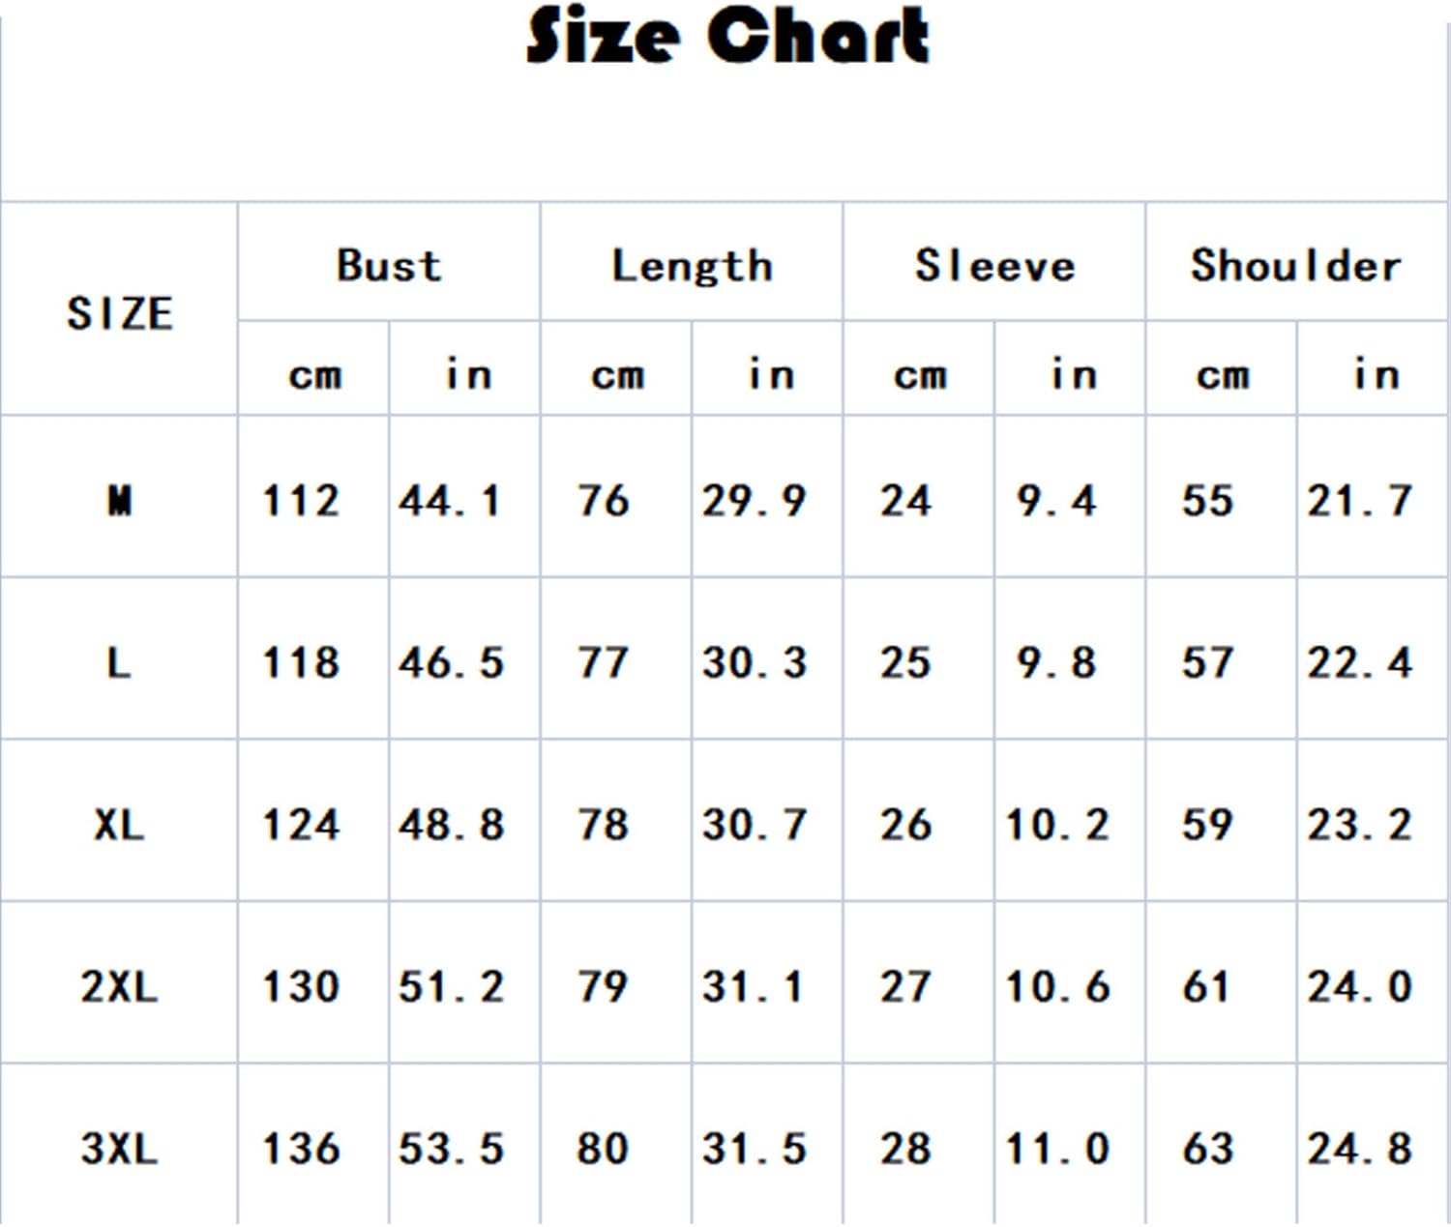
Task: Click sleeve cm value 28
Action: coord(905,1149)
